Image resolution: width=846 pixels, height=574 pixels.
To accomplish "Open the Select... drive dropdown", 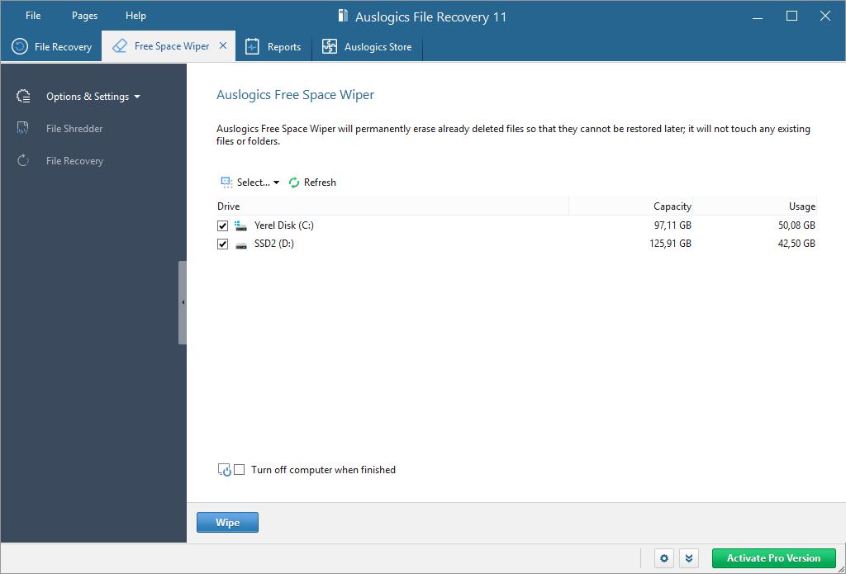I will [250, 183].
